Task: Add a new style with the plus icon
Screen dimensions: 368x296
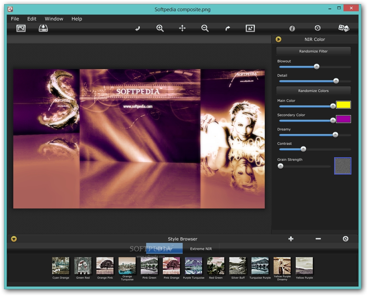Action: [x=291, y=239]
